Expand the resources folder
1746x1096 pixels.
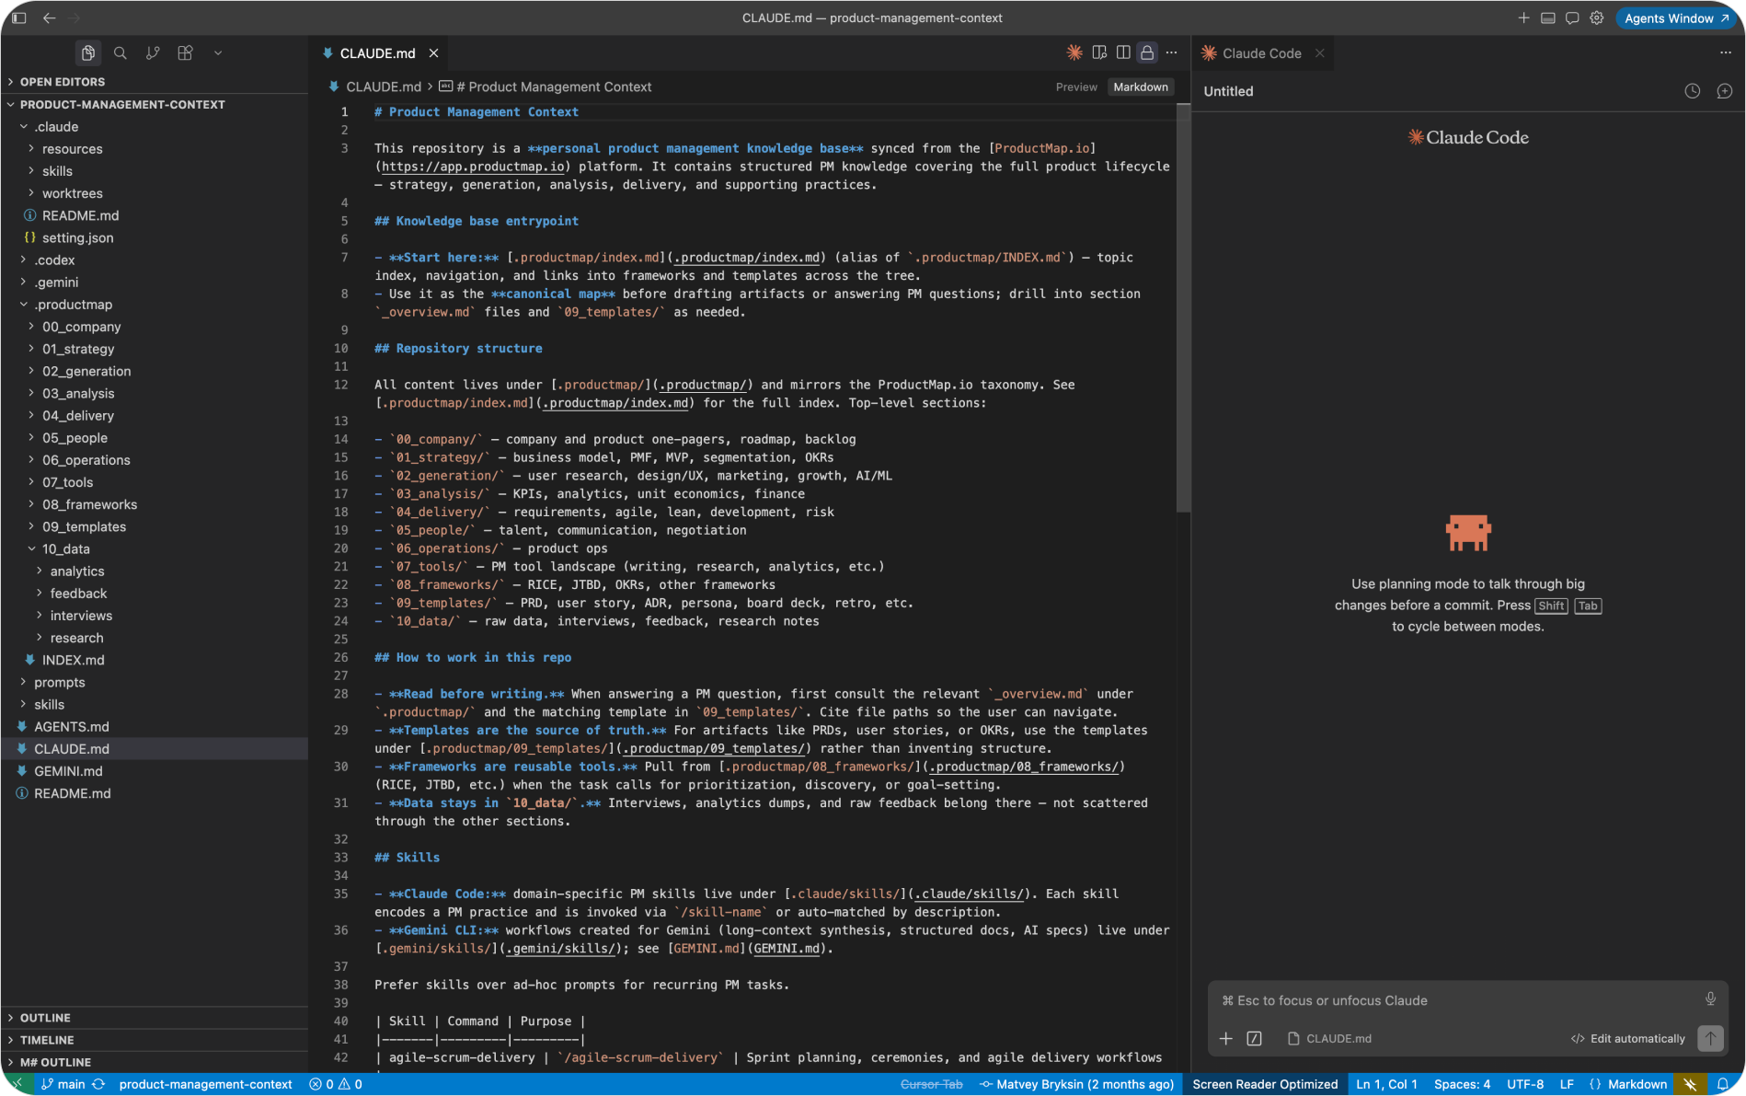coord(154,149)
